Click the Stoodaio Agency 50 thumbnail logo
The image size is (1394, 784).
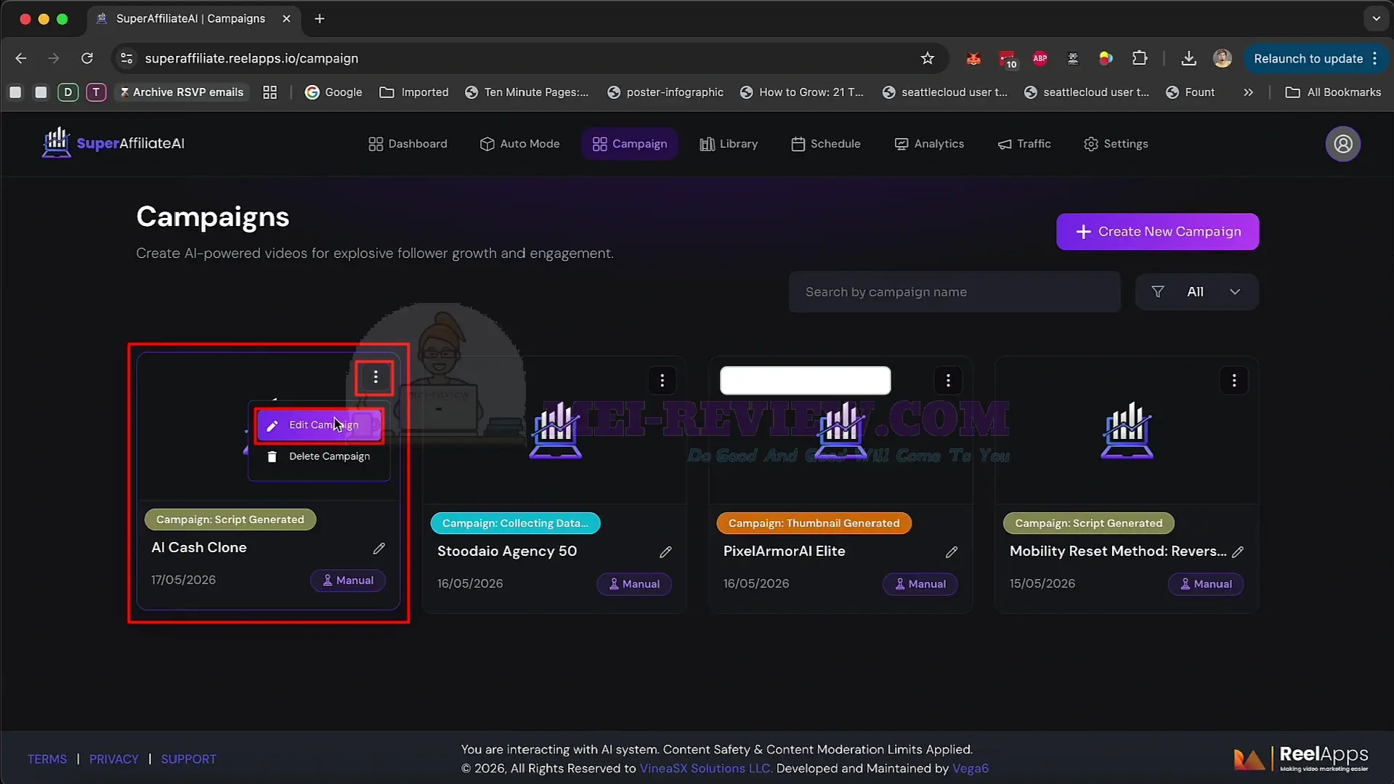point(555,430)
